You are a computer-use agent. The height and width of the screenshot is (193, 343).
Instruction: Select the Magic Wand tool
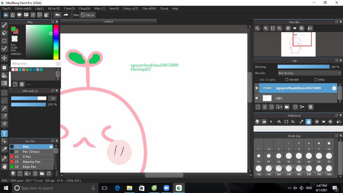[4, 108]
